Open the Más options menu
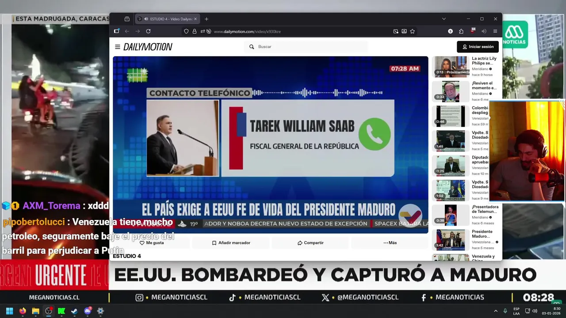Screen dimensions: 566x318 click(x=390, y=243)
